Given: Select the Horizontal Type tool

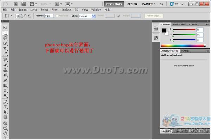Looking at the screenshot, I should [x=5, y=107].
